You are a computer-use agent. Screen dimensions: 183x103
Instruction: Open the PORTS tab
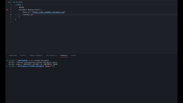[x=73, y=56]
